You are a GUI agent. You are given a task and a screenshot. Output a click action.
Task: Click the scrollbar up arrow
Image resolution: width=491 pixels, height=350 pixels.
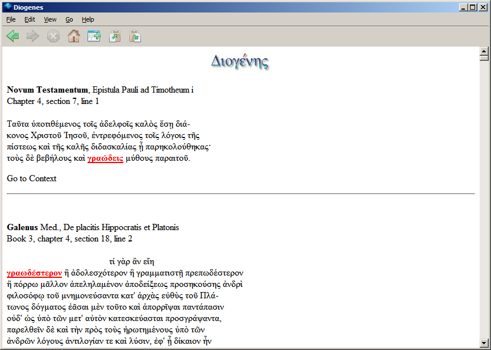click(x=484, y=51)
